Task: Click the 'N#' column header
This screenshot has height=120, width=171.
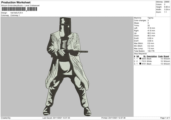Action: coord(138,56)
